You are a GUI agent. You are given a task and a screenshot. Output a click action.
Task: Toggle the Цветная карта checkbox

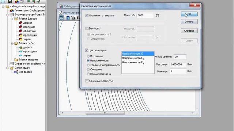pos(87,50)
